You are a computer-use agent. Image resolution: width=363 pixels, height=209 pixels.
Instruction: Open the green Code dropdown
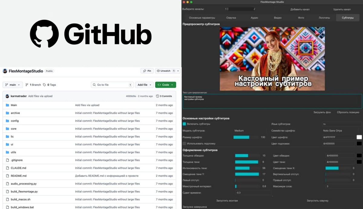coord(165,85)
